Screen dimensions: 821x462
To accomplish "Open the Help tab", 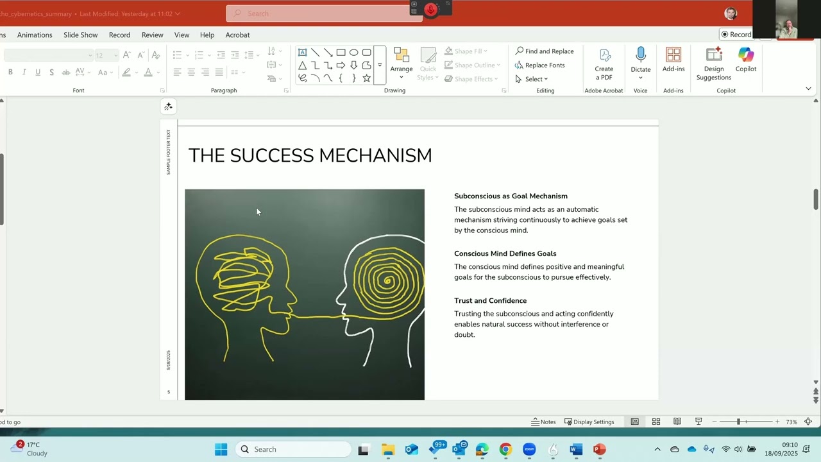I will 207,35.
